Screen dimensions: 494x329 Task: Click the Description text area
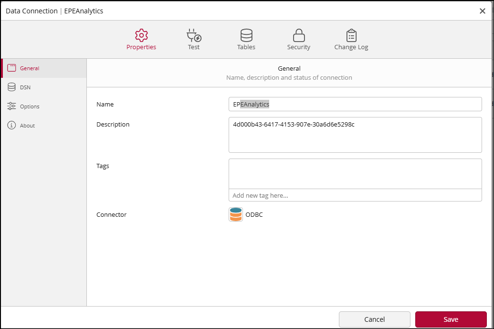pos(355,134)
